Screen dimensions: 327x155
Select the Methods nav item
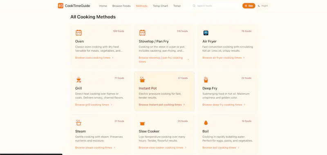(x=141, y=6)
